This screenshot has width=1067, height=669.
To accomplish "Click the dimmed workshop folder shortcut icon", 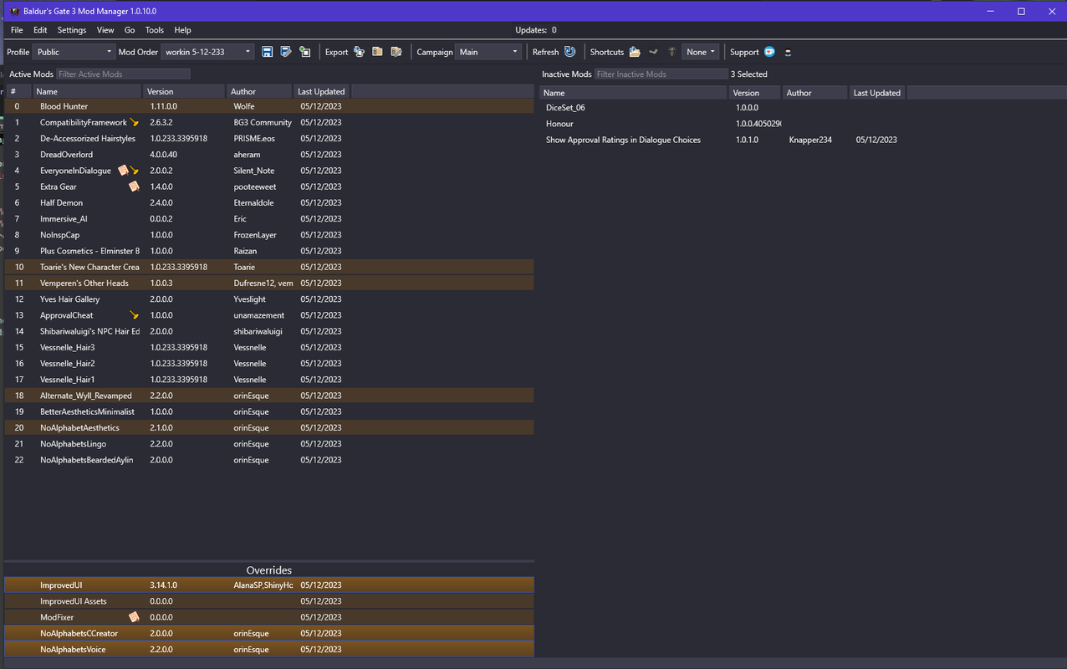I will click(x=653, y=52).
